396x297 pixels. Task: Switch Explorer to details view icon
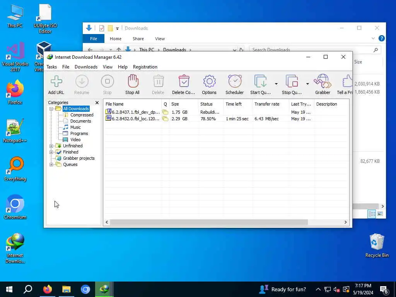click(x=372, y=214)
